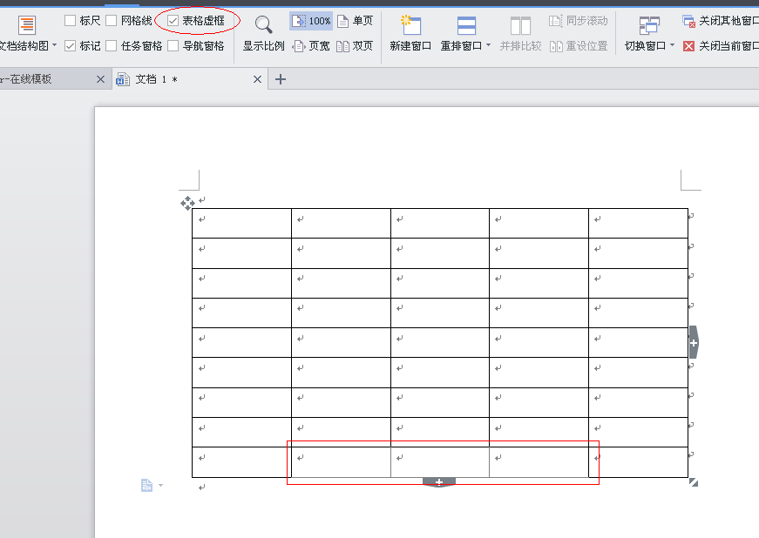Click 关闭其他窗口 close other windows

coord(721,21)
